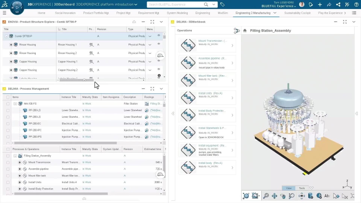Open the 3DEXPERIENCE compass icon
The height and width of the screenshot is (203, 361).
(17, 8)
